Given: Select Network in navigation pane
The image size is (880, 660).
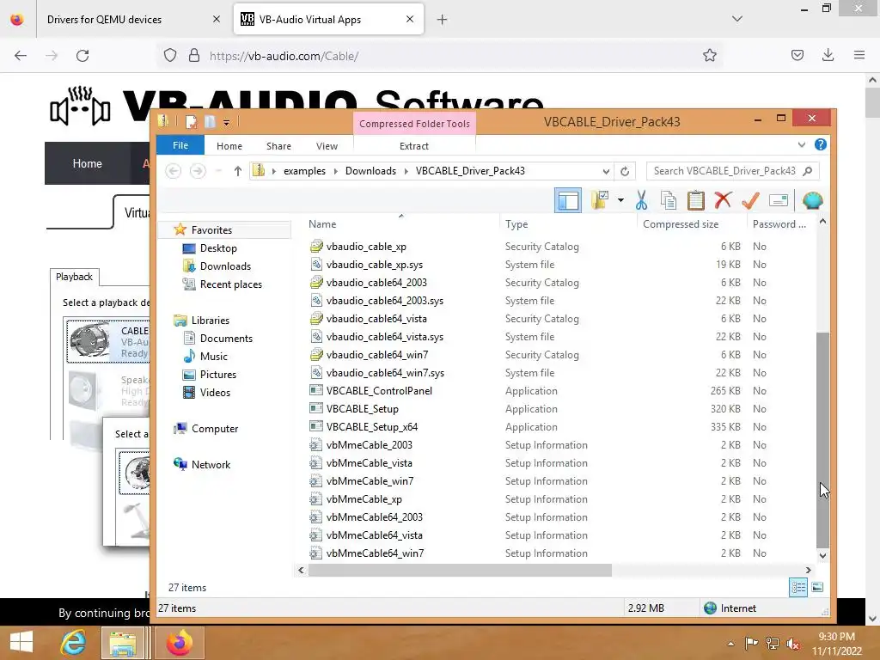Looking at the screenshot, I should point(211,465).
